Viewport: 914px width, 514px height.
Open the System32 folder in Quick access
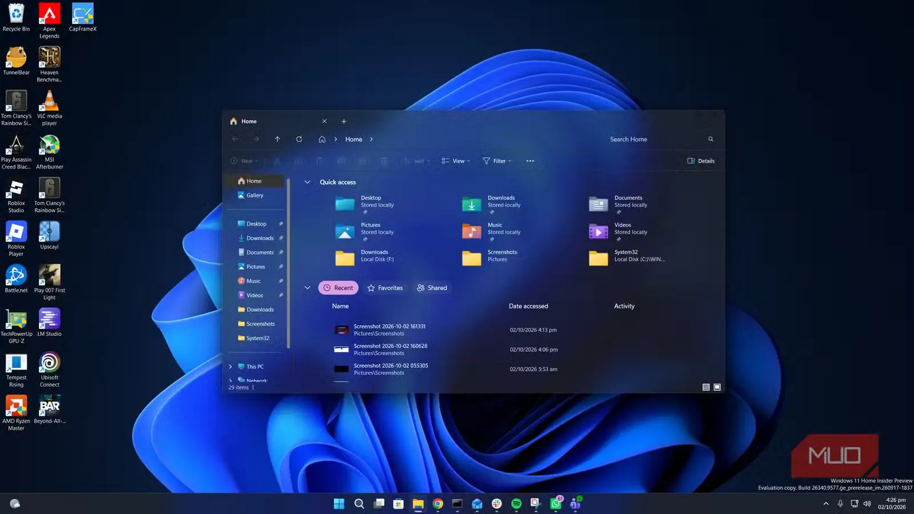(627, 258)
